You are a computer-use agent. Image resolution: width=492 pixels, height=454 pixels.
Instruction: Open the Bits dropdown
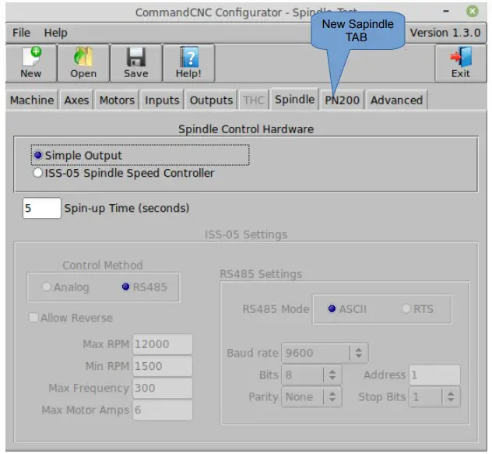(x=311, y=375)
